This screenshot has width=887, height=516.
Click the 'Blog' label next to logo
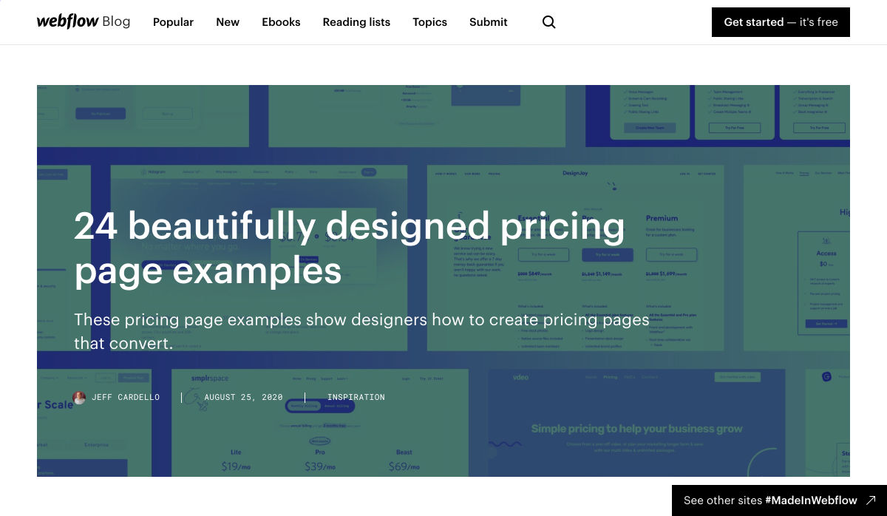116,21
